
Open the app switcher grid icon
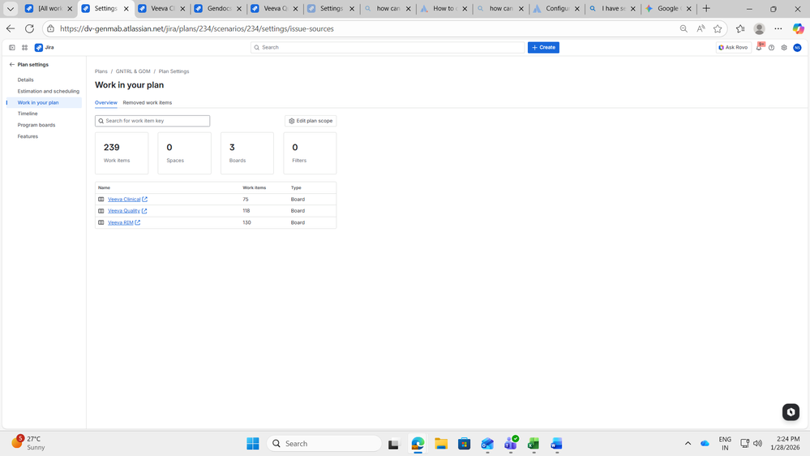[x=24, y=48]
